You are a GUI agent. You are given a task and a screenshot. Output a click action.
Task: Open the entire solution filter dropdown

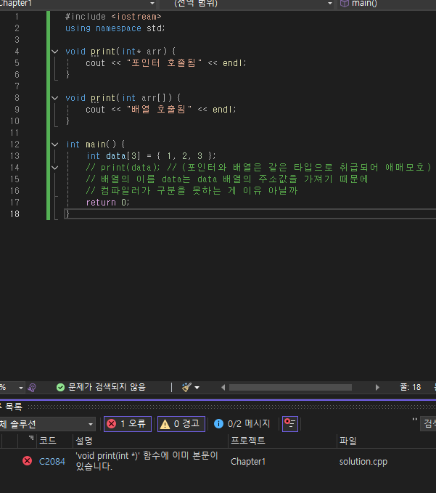[48, 424]
